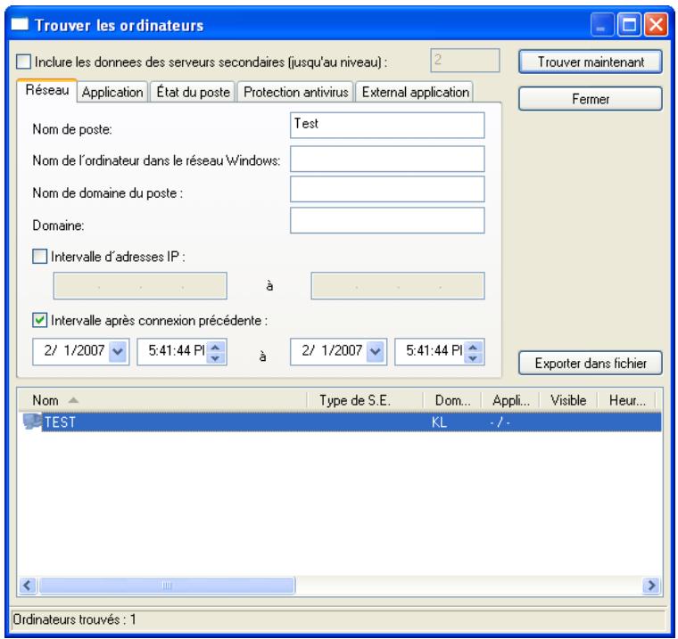Click the horizontal scrollbar thumb
The image size is (678, 639).
click(x=167, y=586)
